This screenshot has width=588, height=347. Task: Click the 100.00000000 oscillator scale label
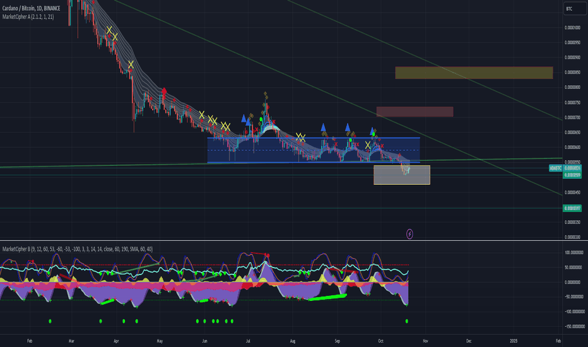pyautogui.click(x=573, y=252)
